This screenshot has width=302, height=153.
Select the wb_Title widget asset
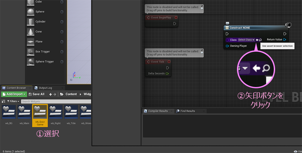click(x=71, y=115)
